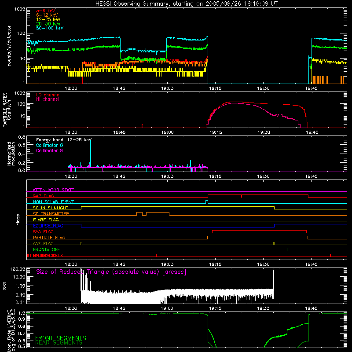The width and height of the screenshot is (352, 352).
Task: Click the NON_SOLAR_EVENT pulse near 19:12
Action: (x=207, y=202)
